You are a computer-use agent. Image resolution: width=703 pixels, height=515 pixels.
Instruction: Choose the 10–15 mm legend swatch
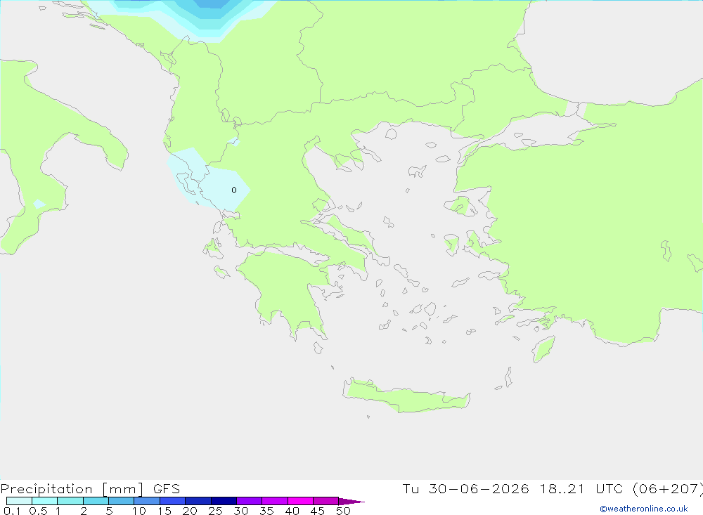pyautogui.click(x=147, y=501)
